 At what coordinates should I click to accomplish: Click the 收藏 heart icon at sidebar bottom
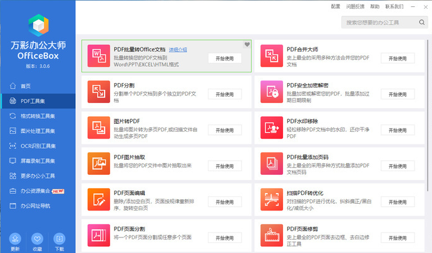coord(37,239)
